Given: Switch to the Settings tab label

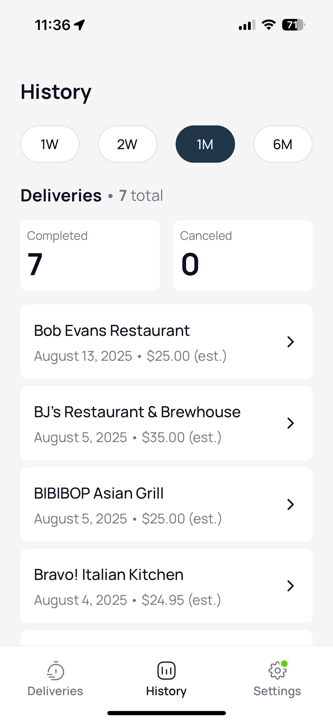Looking at the screenshot, I should (x=277, y=691).
